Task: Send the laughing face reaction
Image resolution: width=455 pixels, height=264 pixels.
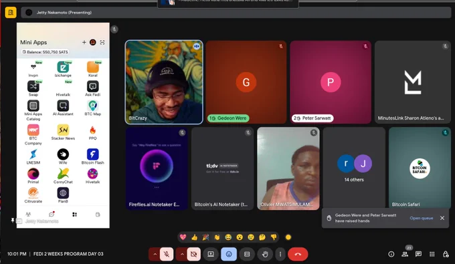Action: pyautogui.click(x=228, y=237)
